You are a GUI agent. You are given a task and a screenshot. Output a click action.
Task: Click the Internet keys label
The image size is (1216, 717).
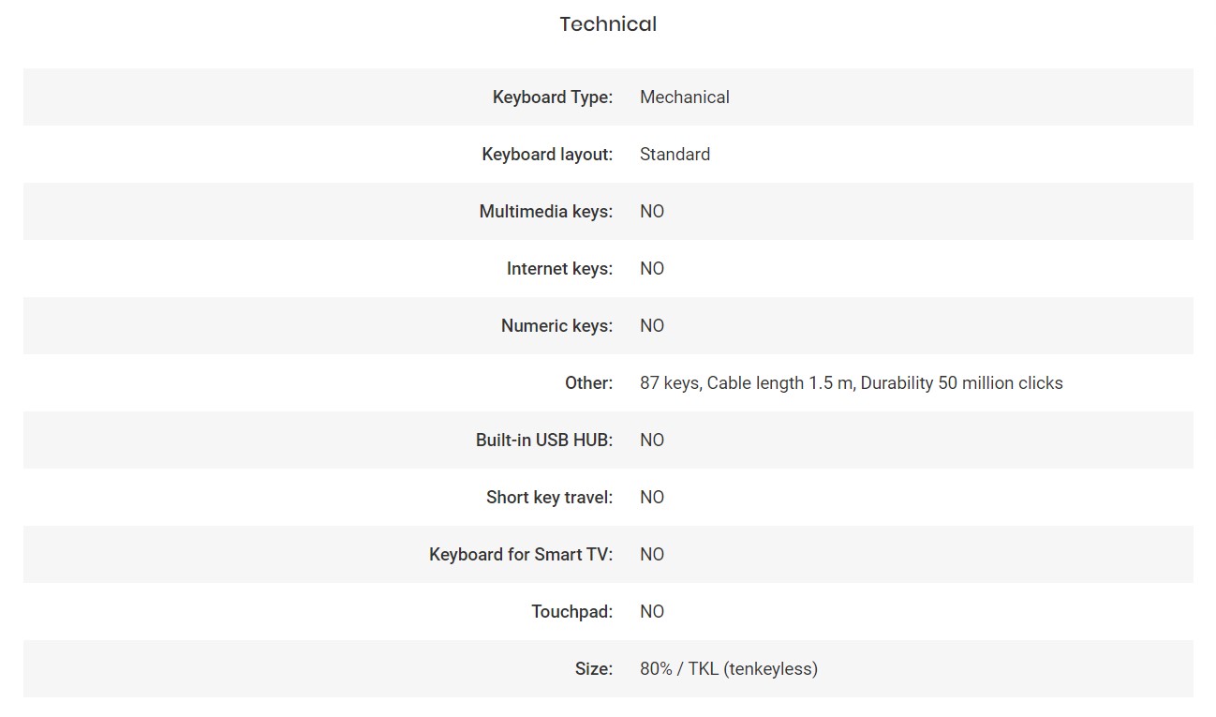tap(559, 269)
